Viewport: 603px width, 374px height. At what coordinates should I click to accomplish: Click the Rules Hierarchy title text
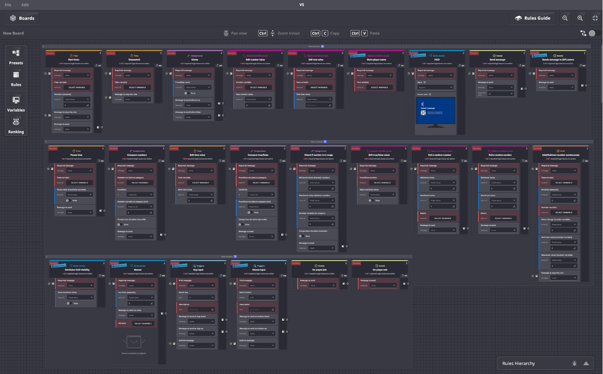tap(519, 363)
